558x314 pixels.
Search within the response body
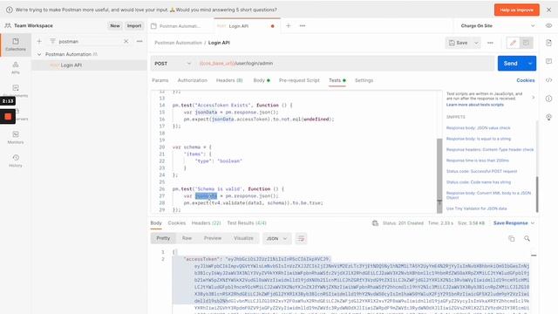point(527,238)
